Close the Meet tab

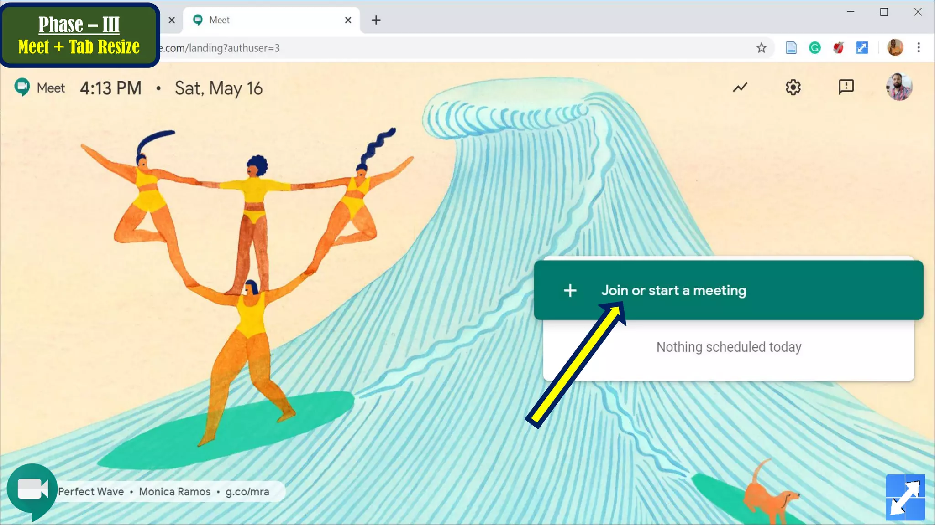click(x=348, y=20)
